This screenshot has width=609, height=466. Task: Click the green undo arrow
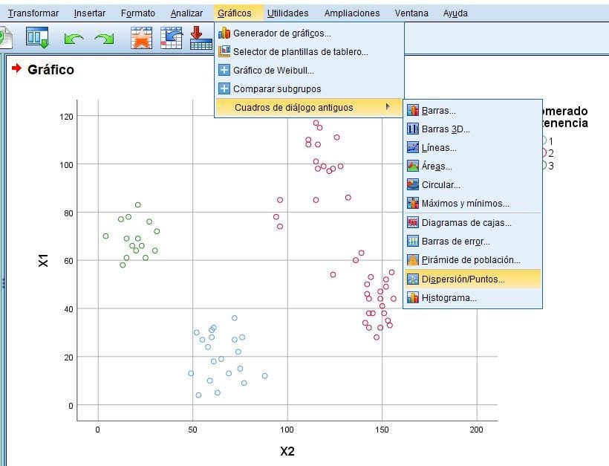[x=74, y=39]
